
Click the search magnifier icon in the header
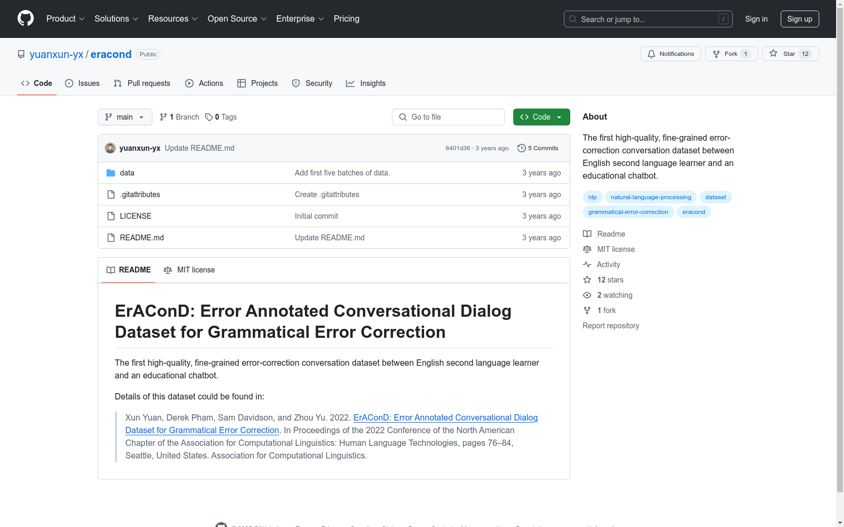coord(573,19)
